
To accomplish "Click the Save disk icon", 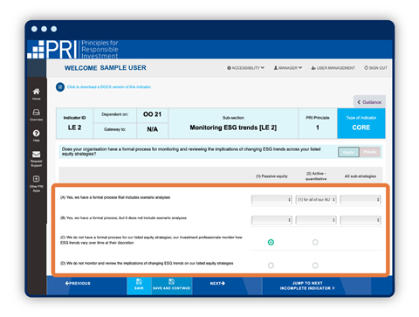I will (x=139, y=282).
